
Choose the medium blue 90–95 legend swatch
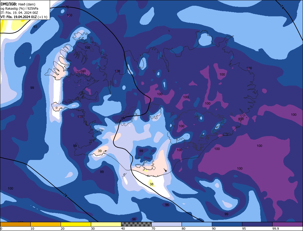point(227,224)
